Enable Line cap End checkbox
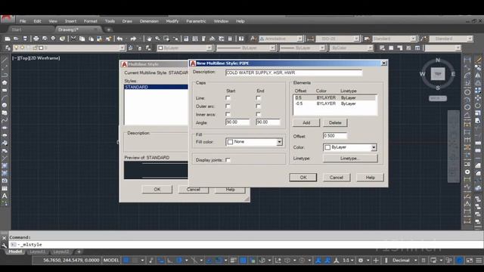484x272 pixels. [x=258, y=98]
